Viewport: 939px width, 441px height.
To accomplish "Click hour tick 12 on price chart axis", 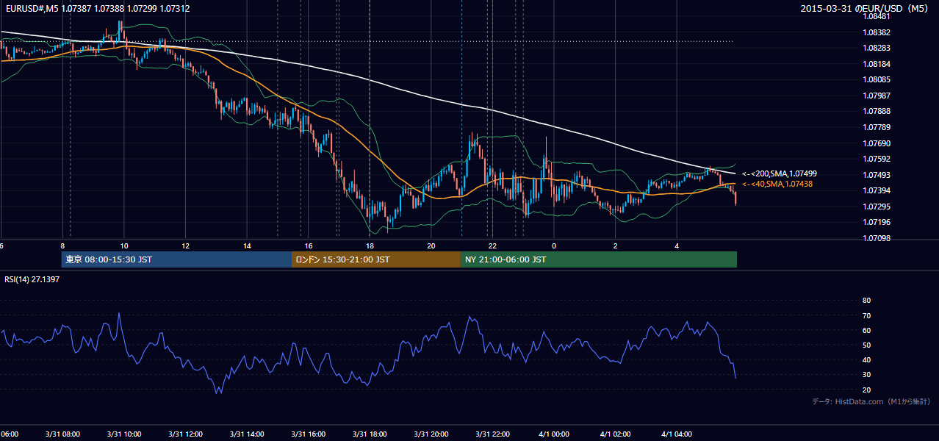I will [x=185, y=245].
